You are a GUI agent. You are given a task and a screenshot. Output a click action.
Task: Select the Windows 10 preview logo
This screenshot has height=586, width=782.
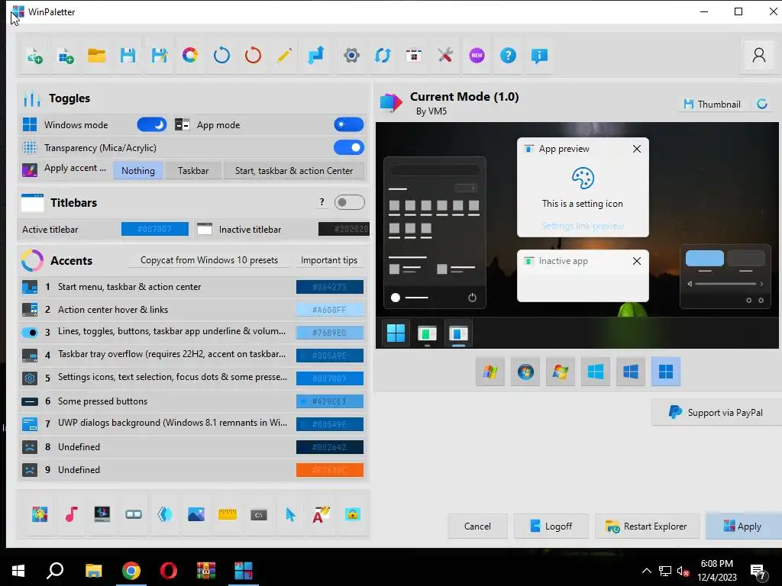coord(630,372)
